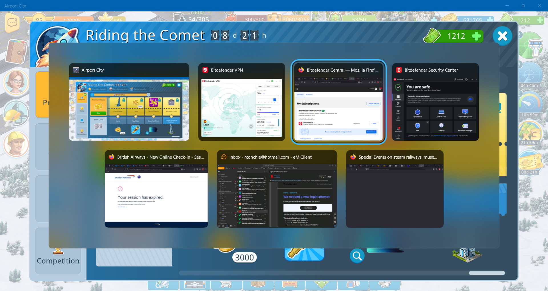Open the chat speech bubble icon
The width and height of the screenshot is (548, 291).
coord(12,23)
